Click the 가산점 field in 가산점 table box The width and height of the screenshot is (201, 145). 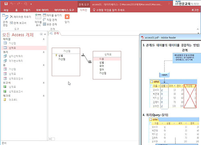click(x=62, y=59)
